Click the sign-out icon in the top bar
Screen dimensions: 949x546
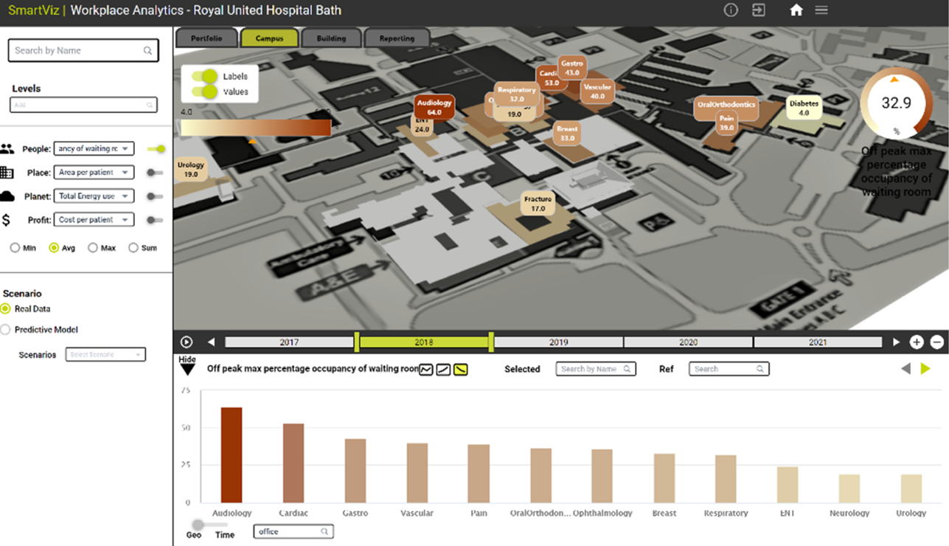pyautogui.click(x=759, y=10)
